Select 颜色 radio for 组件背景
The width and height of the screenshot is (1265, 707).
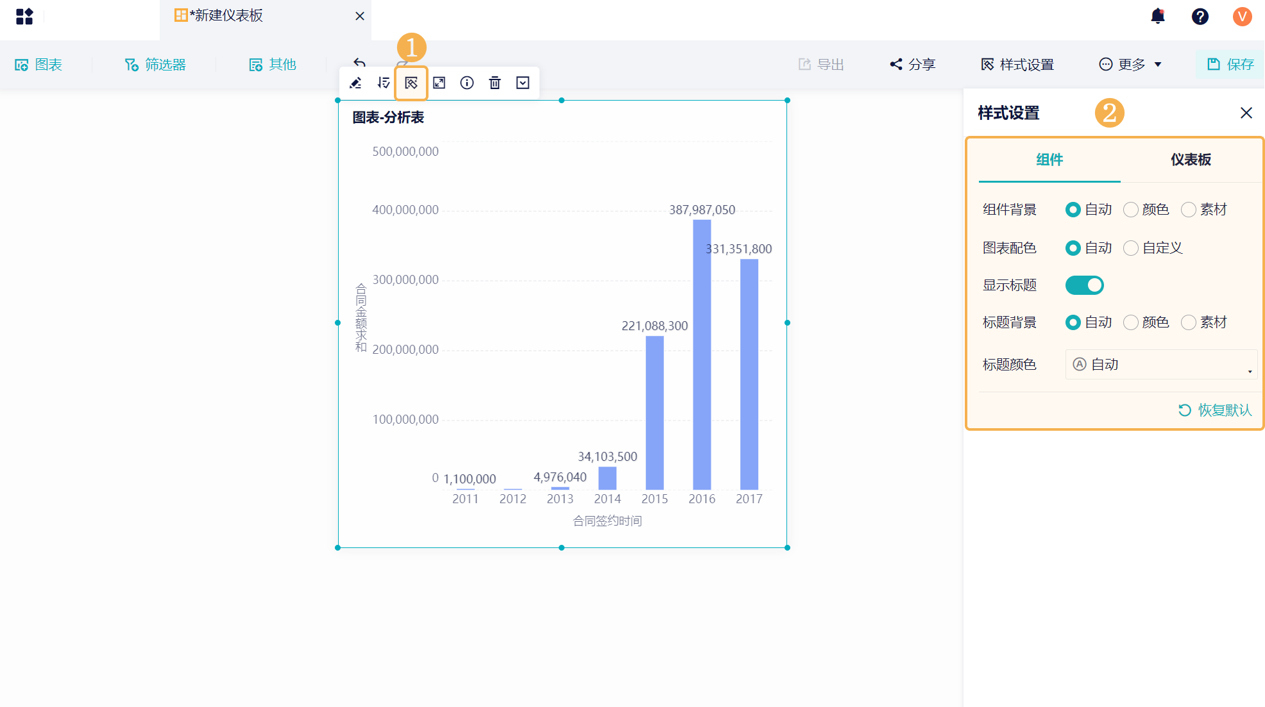pos(1131,210)
